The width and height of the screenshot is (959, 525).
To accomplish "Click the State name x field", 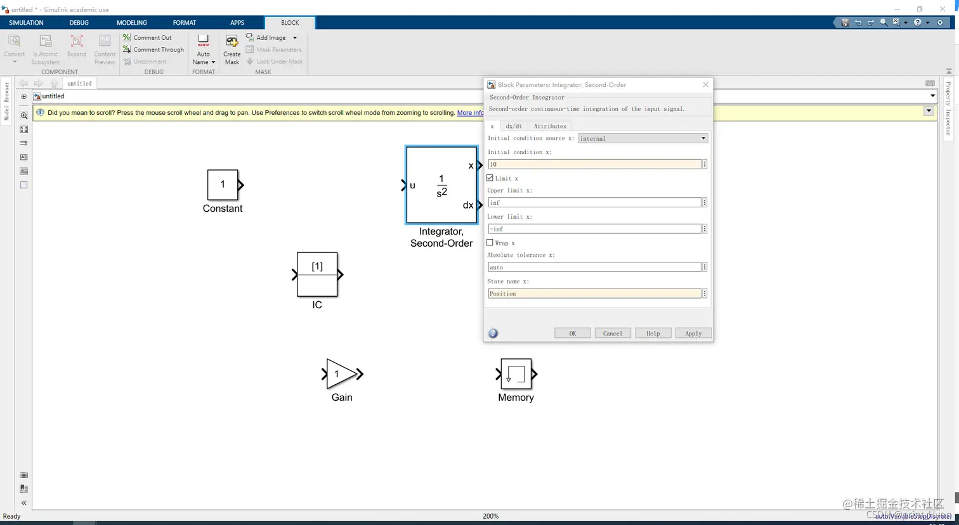I will [594, 294].
